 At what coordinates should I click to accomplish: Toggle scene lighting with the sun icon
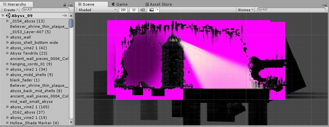(x=134, y=10)
